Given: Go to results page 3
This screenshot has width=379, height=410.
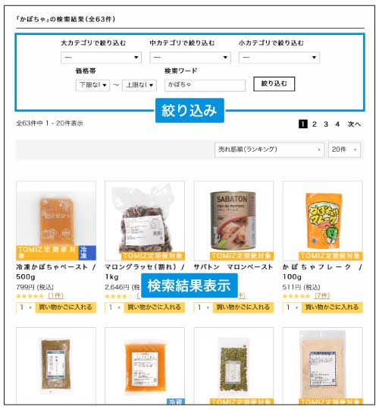Looking at the screenshot, I should pos(326,125).
